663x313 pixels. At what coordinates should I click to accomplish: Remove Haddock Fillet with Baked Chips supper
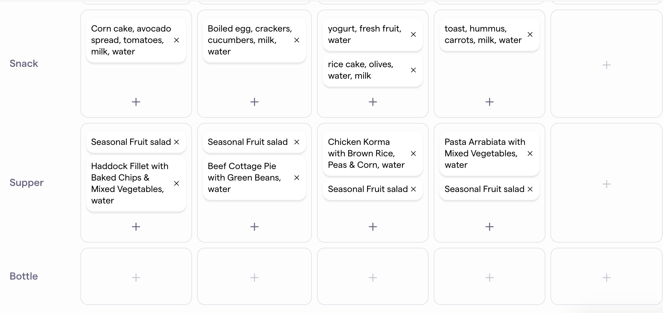pyautogui.click(x=176, y=183)
